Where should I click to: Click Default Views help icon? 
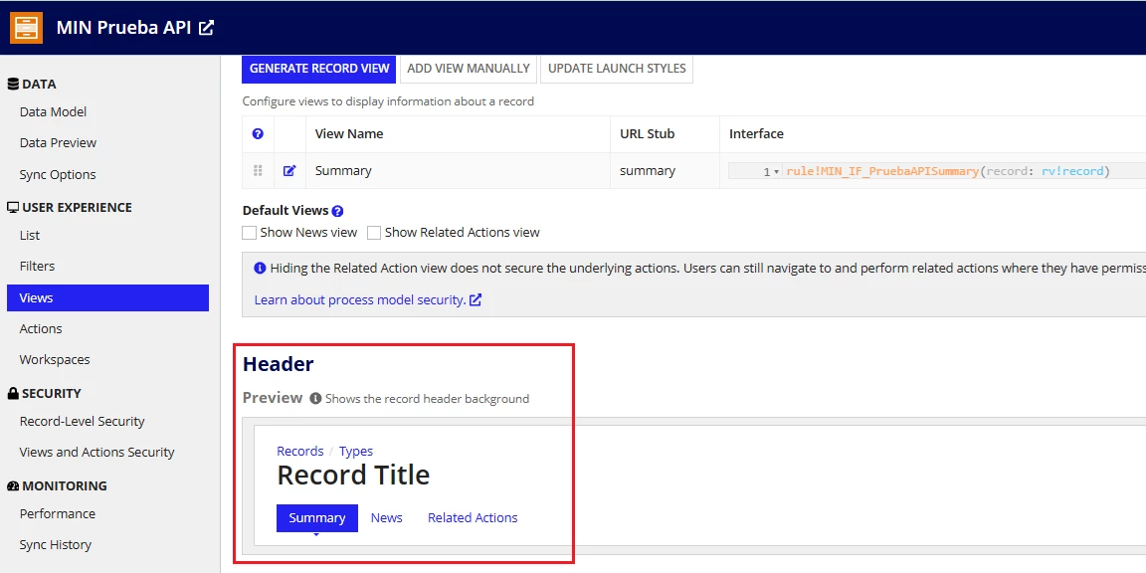coord(337,211)
